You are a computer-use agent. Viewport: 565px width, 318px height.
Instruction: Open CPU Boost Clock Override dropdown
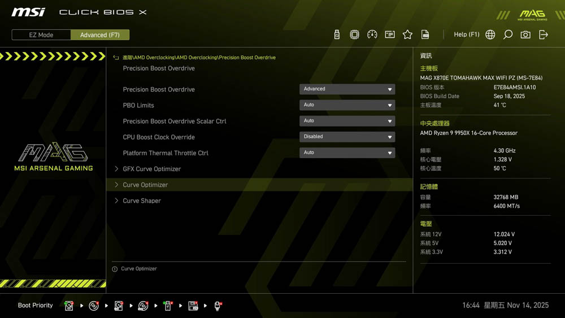coord(347,137)
